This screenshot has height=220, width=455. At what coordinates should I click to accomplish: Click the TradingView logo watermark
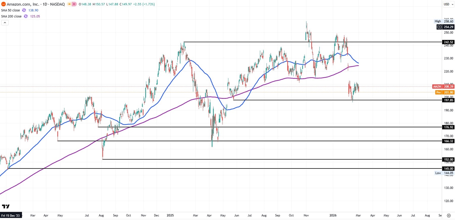click(6, 206)
